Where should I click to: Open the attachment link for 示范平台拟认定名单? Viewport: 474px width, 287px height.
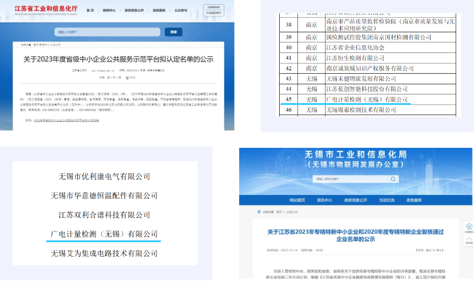click(67, 119)
